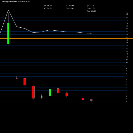Click the high price 'H: 37.00'
133x133 pixels.
(x=70, y=6)
